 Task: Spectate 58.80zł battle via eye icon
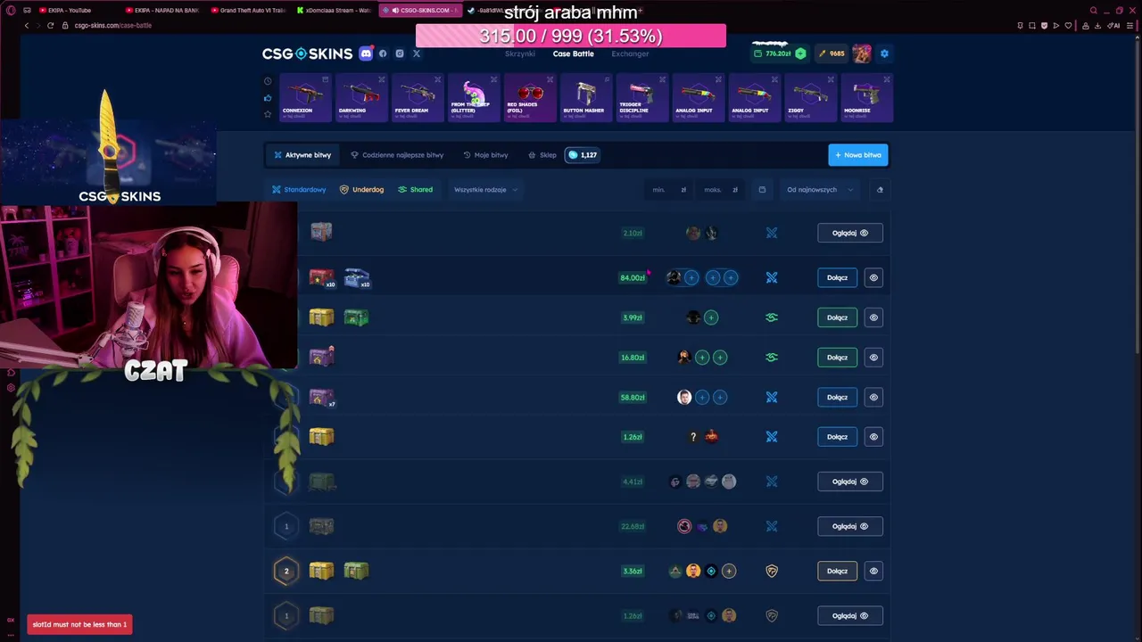(x=873, y=397)
